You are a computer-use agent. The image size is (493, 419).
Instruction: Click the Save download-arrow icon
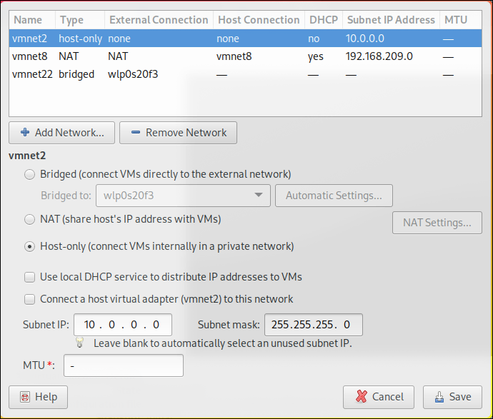(x=437, y=397)
